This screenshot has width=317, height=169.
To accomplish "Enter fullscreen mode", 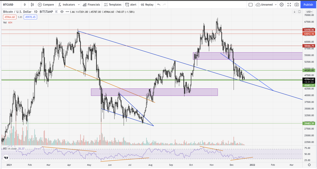I will pyautogui.click(x=289, y=4).
